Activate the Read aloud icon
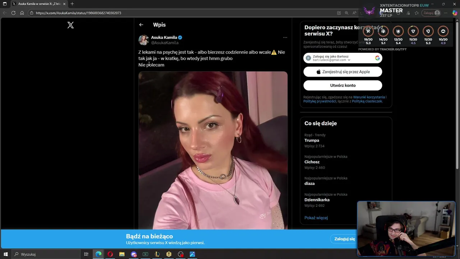 click(354, 13)
